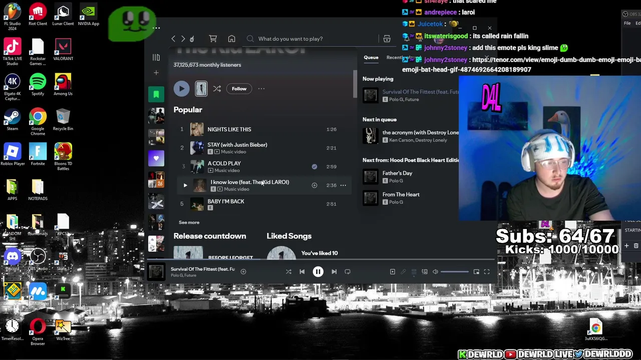Toggle the Queue panel icon
The width and height of the screenshot is (641, 360).
[414, 271]
